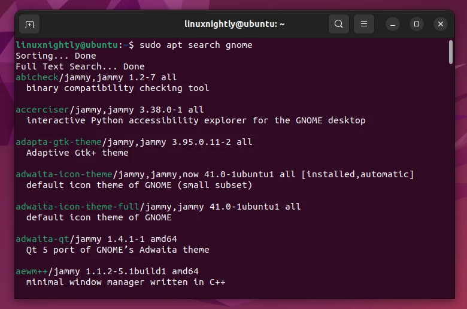Minimize the terminal window
This screenshot has width=467, height=309.
click(x=393, y=24)
